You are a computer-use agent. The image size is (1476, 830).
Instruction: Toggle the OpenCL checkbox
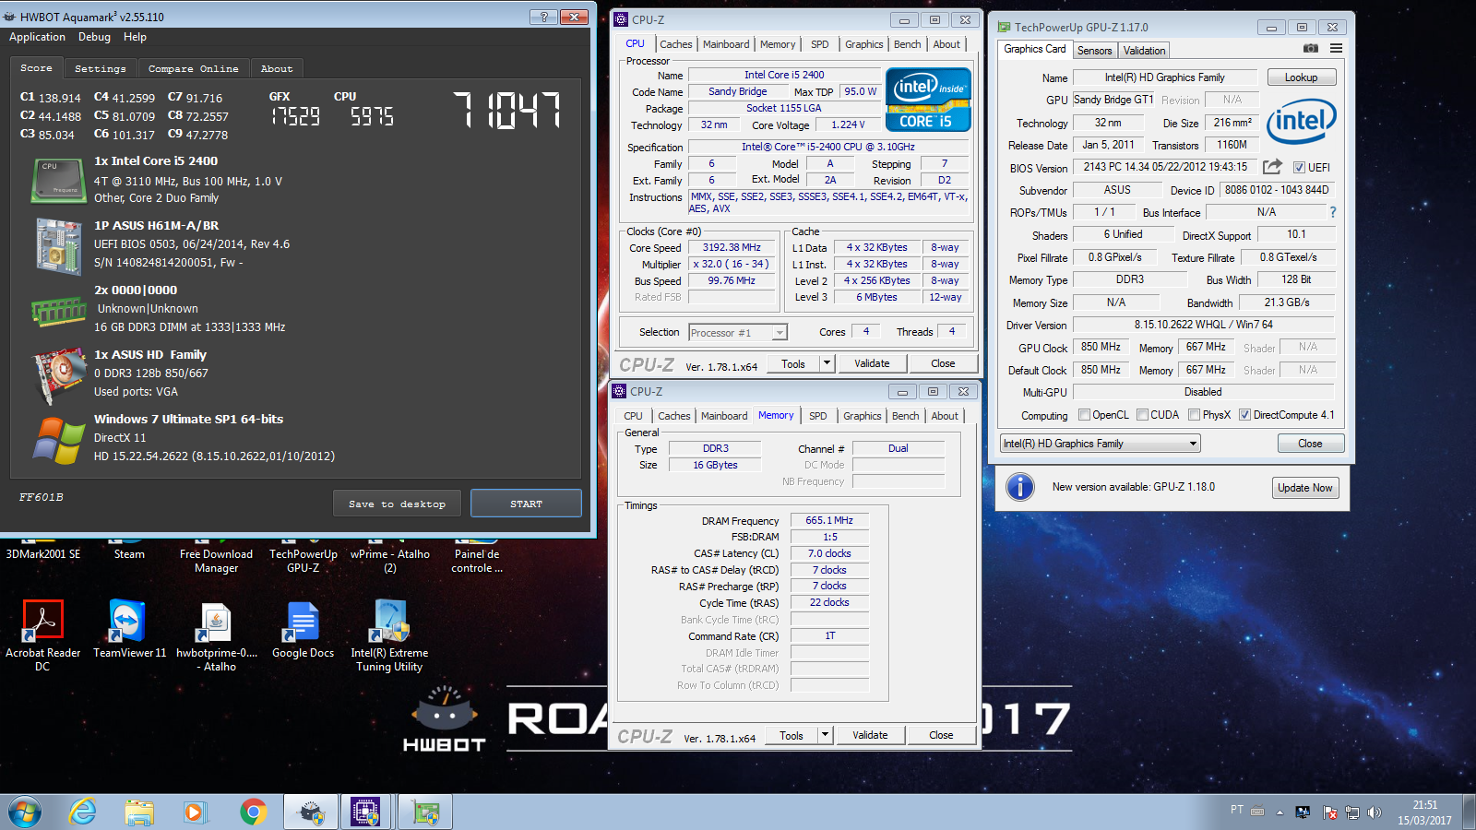pyautogui.click(x=1084, y=415)
